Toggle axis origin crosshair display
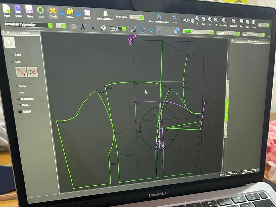This screenshot has width=276, height=207. [151, 30]
